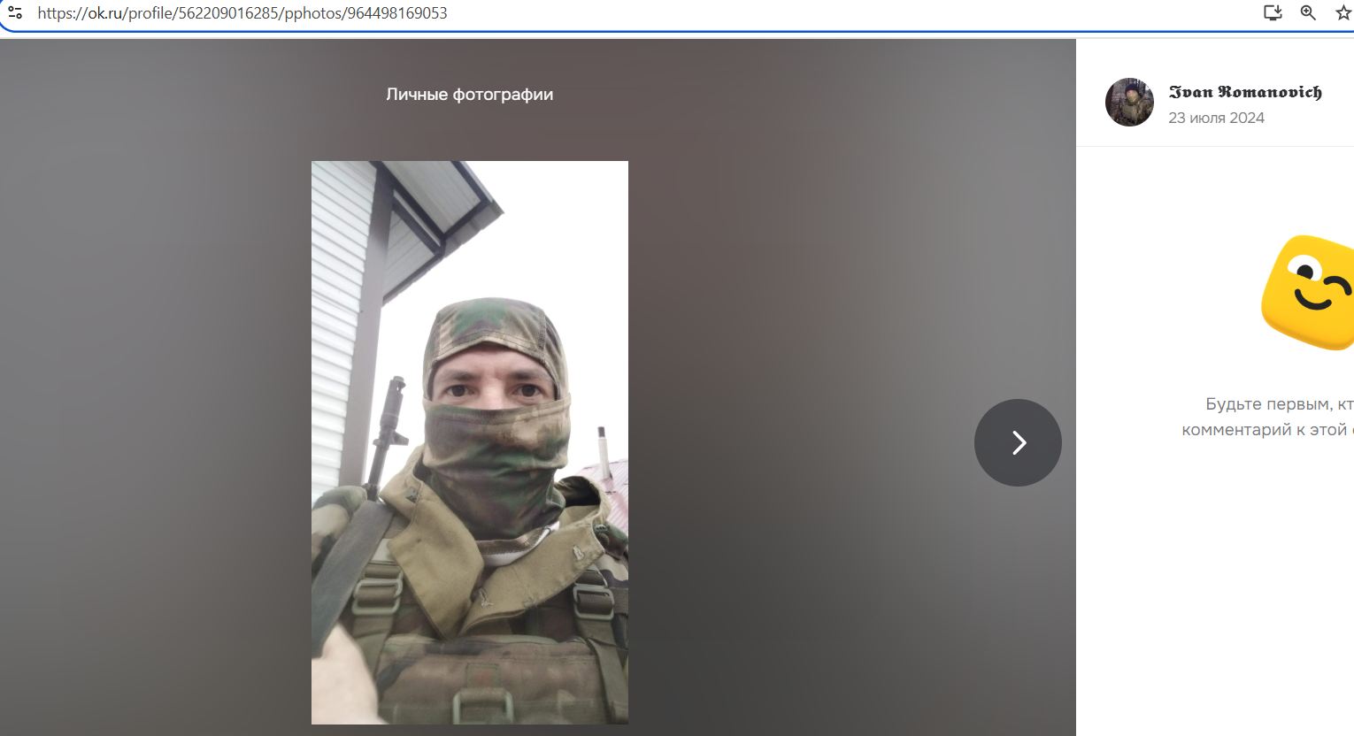Select the ok.ru URL in address bar

coord(242,13)
